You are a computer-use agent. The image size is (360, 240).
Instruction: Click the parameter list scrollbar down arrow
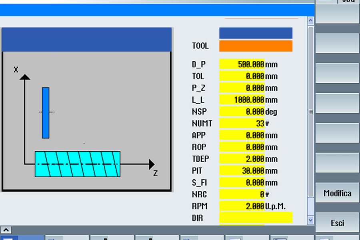point(310,219)
